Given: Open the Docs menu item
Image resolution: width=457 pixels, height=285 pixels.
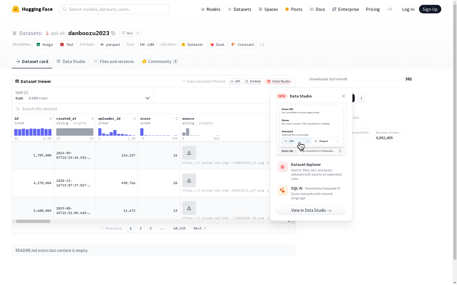Looking at the screenshot, I should click(x=317, y=9).
